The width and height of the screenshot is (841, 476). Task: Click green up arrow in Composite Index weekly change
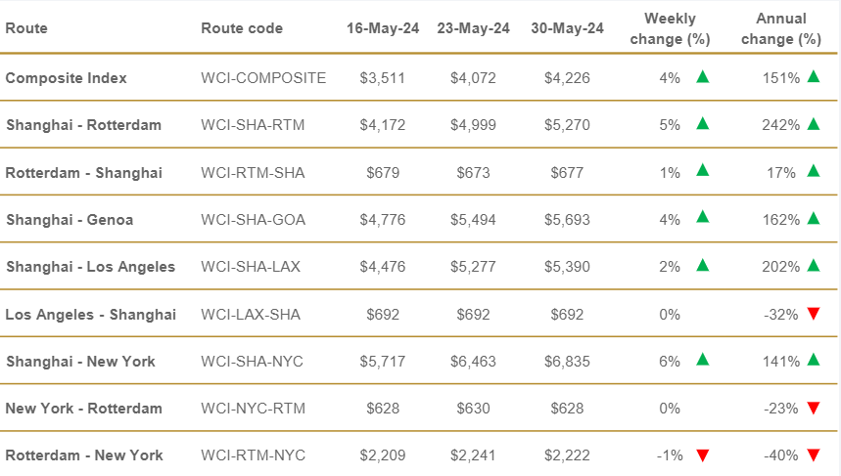click(x=702, y=77)
